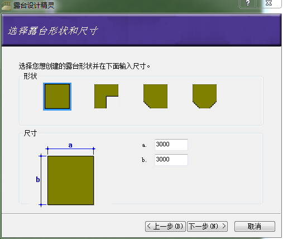Viewport: 283px width, 239px height.
Task: Click the blue 'b' height label in diagram
Action: click(38, 179)
